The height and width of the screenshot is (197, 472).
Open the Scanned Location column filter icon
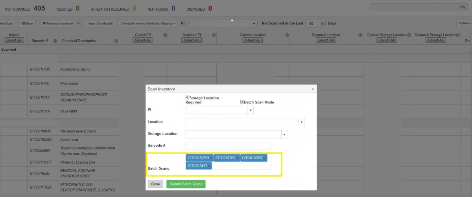(x=360, y=35)
